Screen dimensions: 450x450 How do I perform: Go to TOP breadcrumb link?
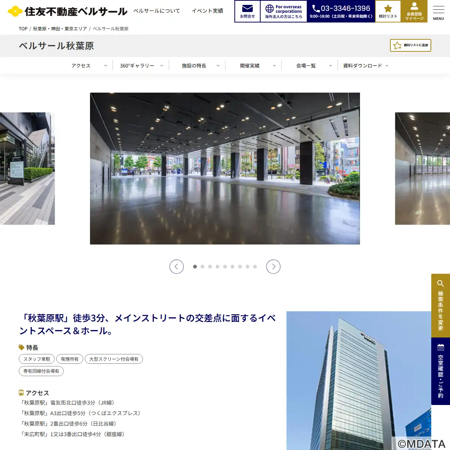23,29
